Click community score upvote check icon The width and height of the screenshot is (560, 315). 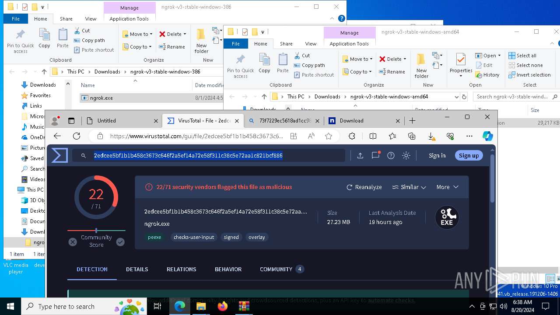point(120,242)
